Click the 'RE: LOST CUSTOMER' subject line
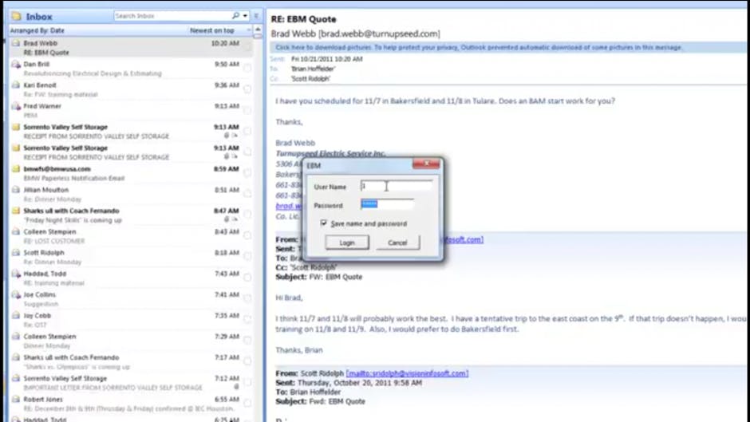 coord(53,241)
